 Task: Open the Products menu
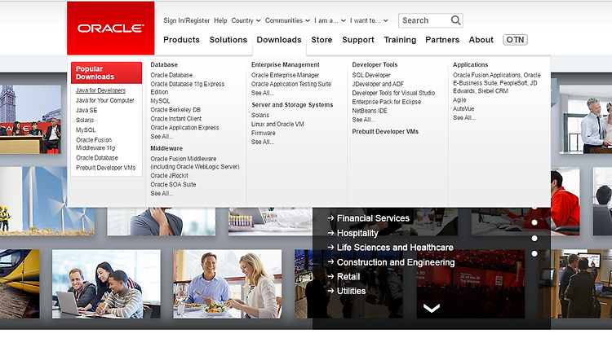click(x=181, y=40)
